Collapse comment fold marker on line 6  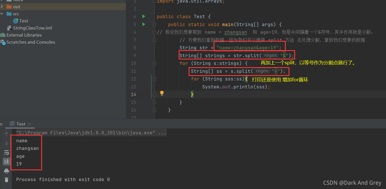pos(154,32)
